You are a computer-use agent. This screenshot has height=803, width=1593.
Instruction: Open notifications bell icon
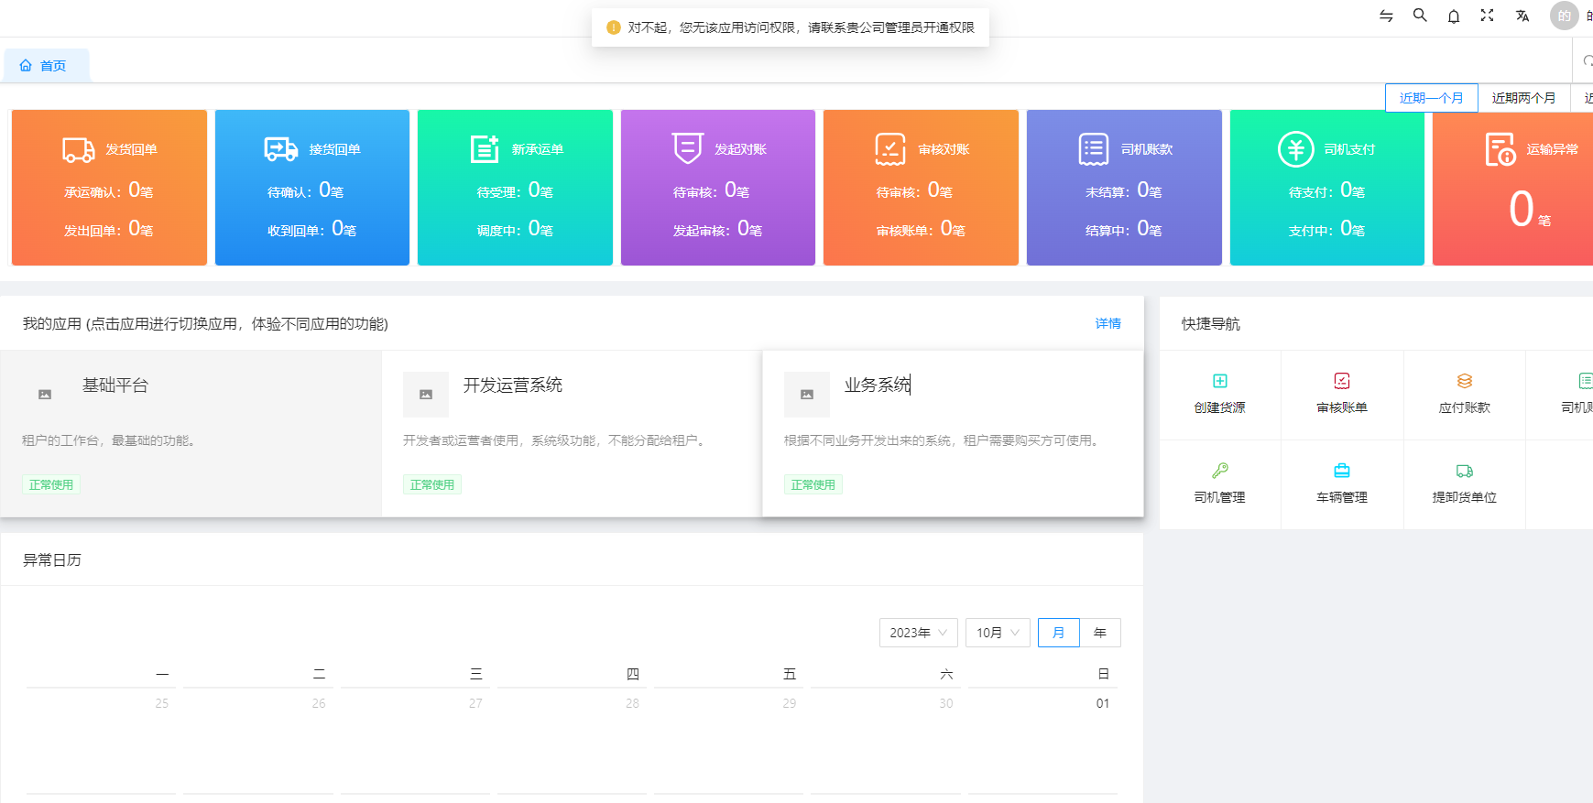(x=1454, y=16)
